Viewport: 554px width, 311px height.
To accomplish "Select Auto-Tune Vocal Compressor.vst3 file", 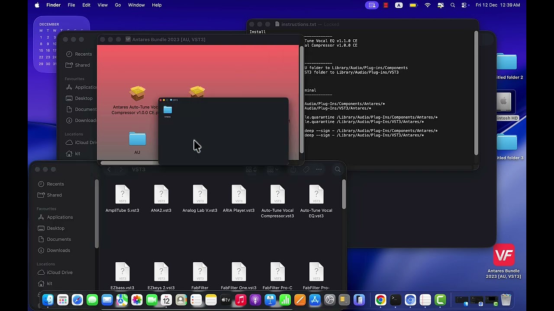I will (x=277, y=202).
